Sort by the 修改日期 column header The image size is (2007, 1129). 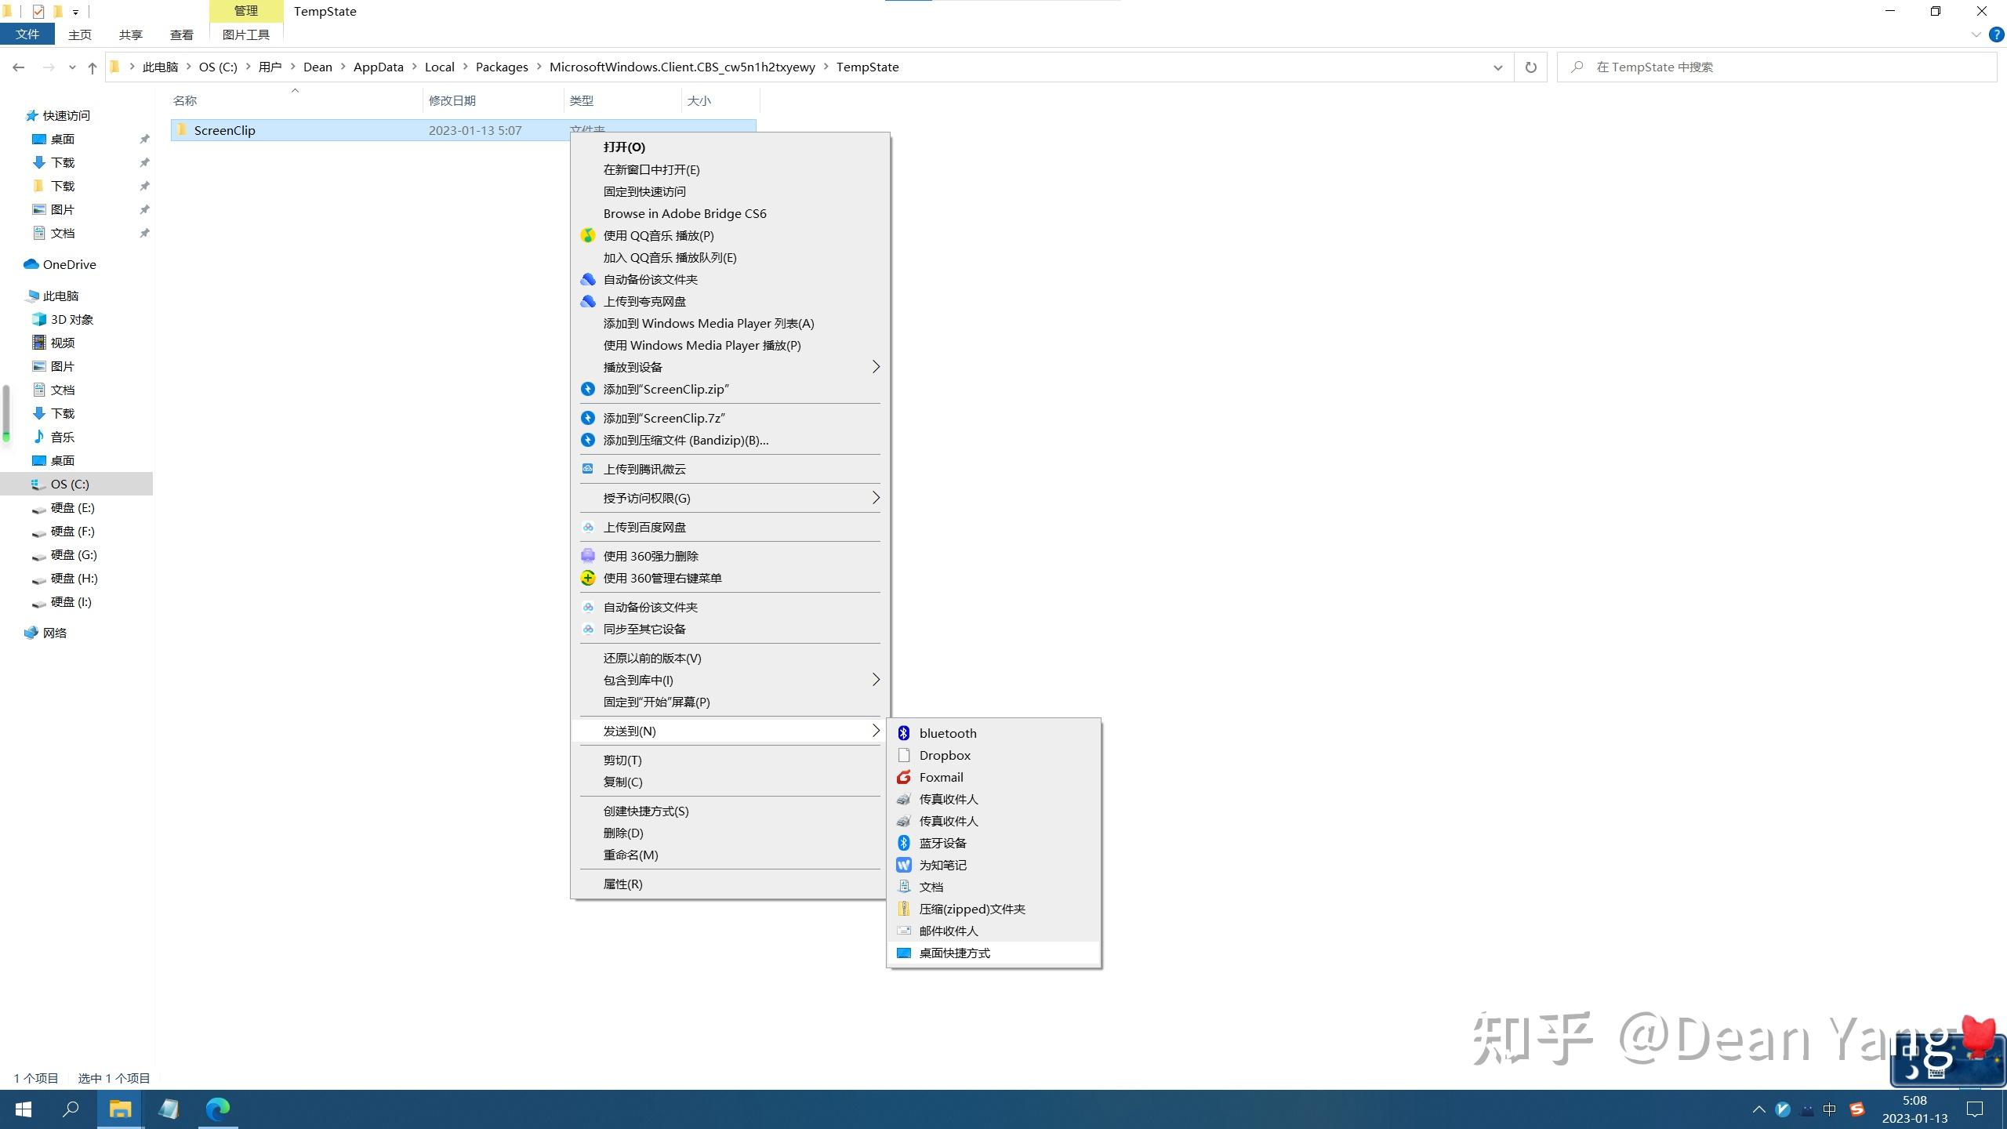click(493, 100)
